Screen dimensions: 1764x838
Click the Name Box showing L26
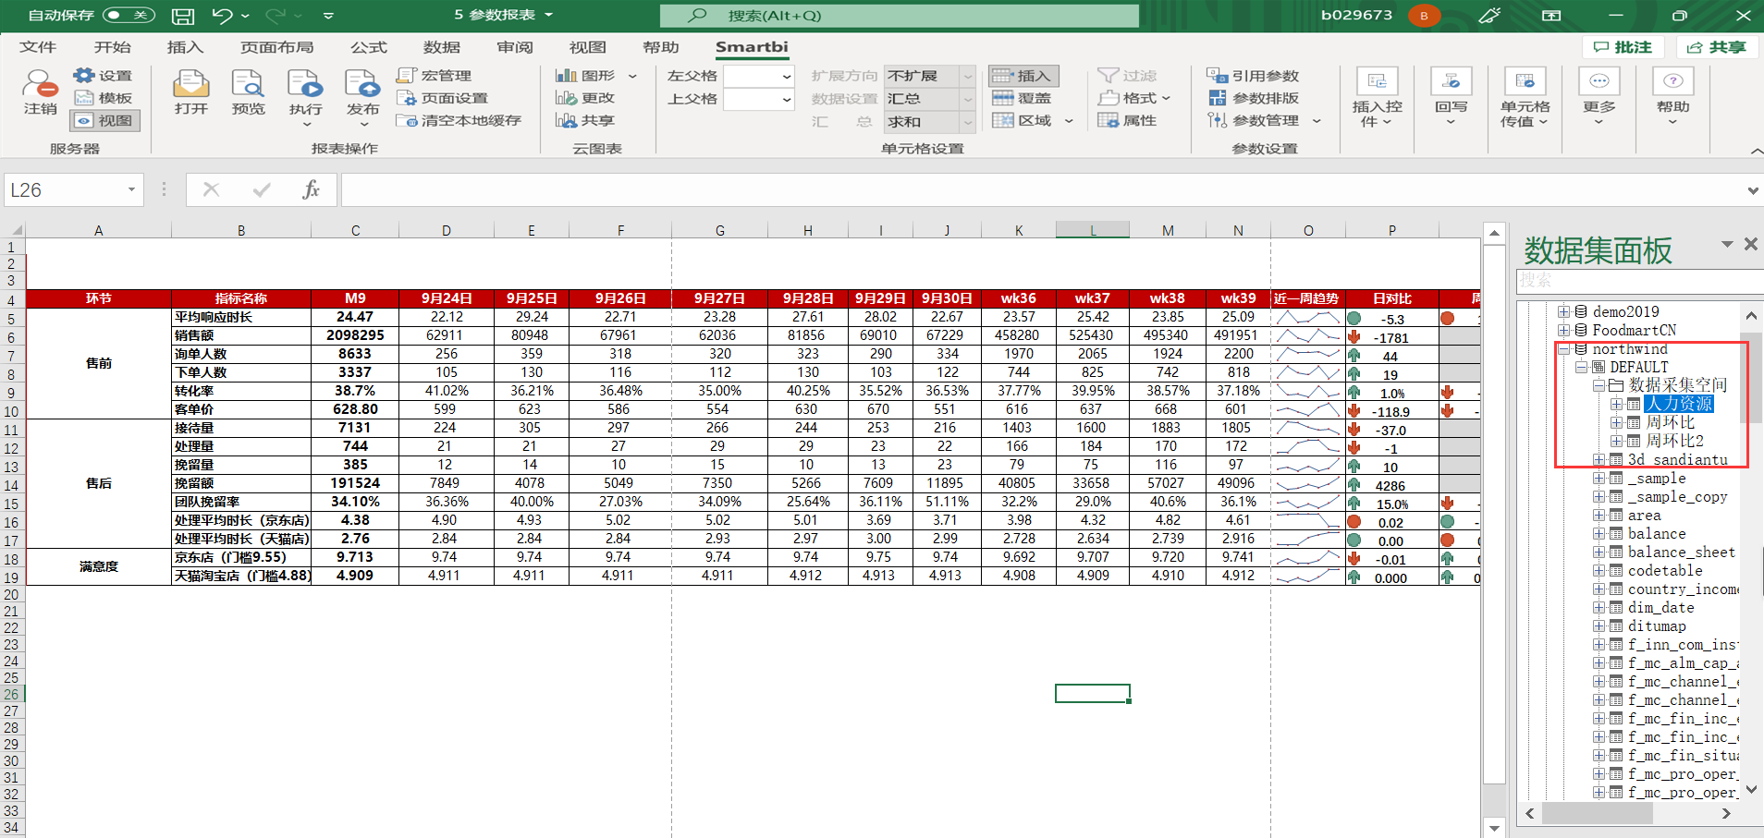(x=73, y=190)
